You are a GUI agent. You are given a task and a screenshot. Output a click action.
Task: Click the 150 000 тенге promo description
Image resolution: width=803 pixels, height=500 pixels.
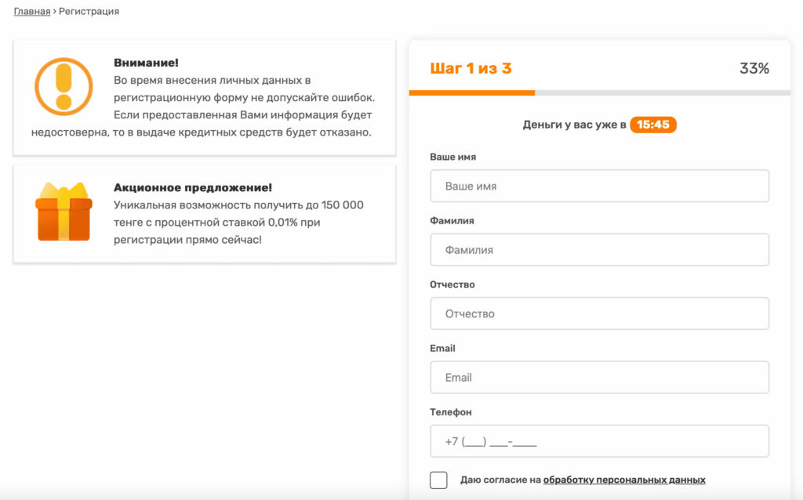[238, 222]
